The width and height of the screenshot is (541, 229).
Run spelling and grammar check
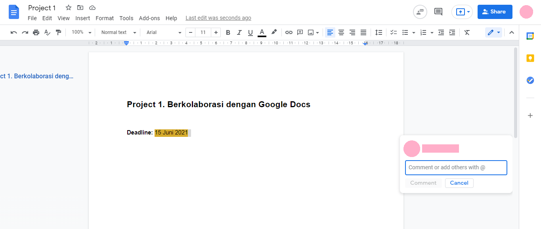47,32
